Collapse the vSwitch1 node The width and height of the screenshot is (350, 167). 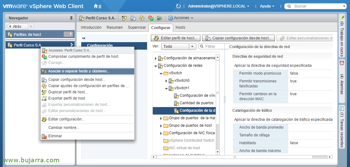[166, 88]
